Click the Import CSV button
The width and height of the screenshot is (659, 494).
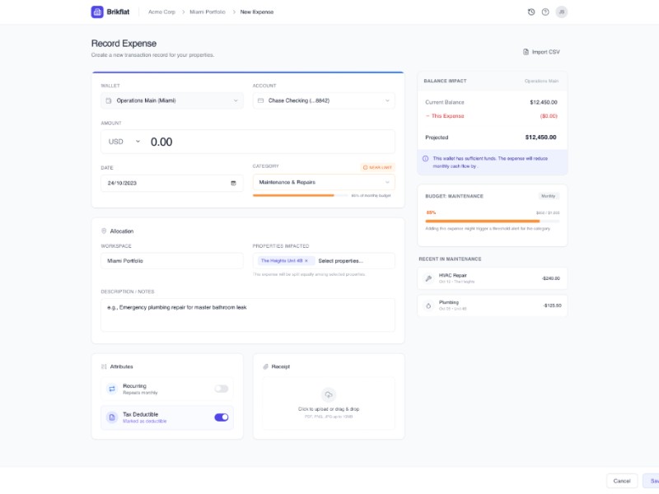(541, 52)
